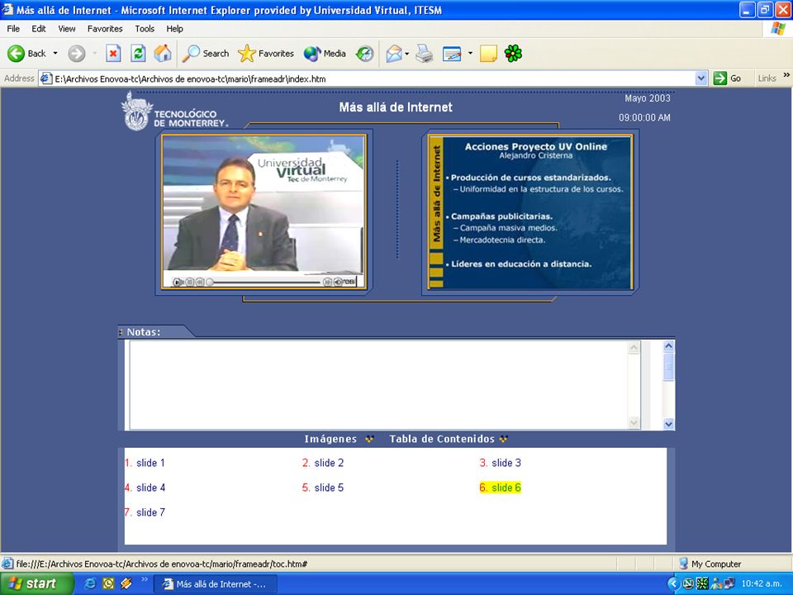Screen dimensions: 793x595
Task: Switch to the Tabla de Contenidos tab
Action: (442, 439)
